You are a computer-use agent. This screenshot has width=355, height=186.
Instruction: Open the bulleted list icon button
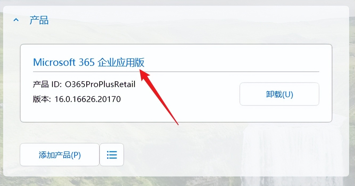coord(112,155)
